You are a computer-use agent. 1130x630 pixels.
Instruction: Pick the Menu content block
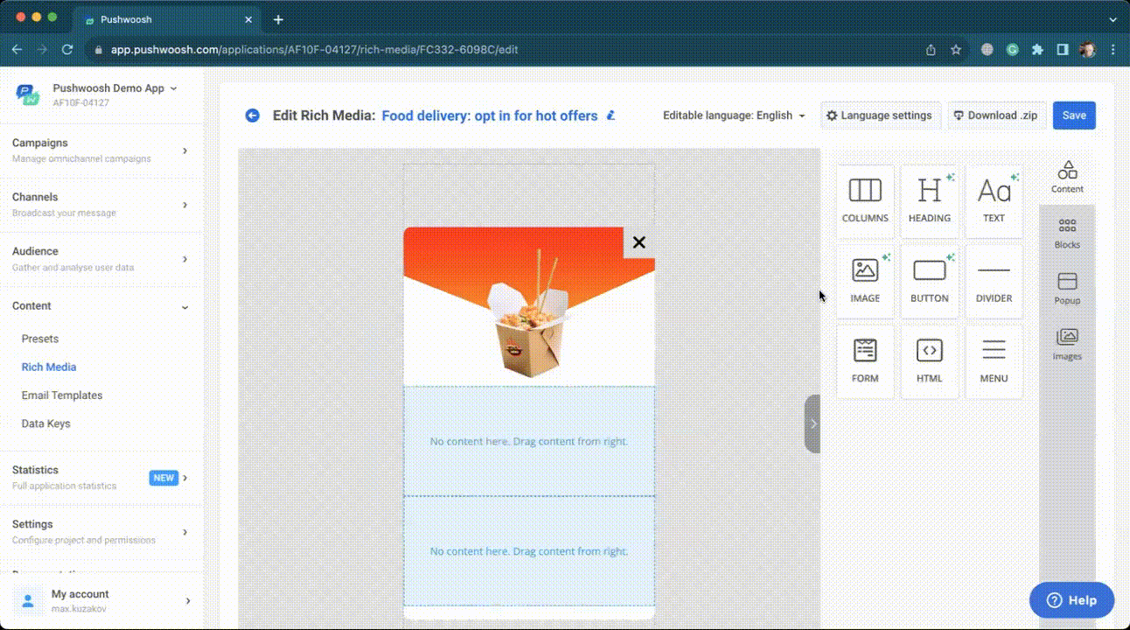tap(994, 361)
